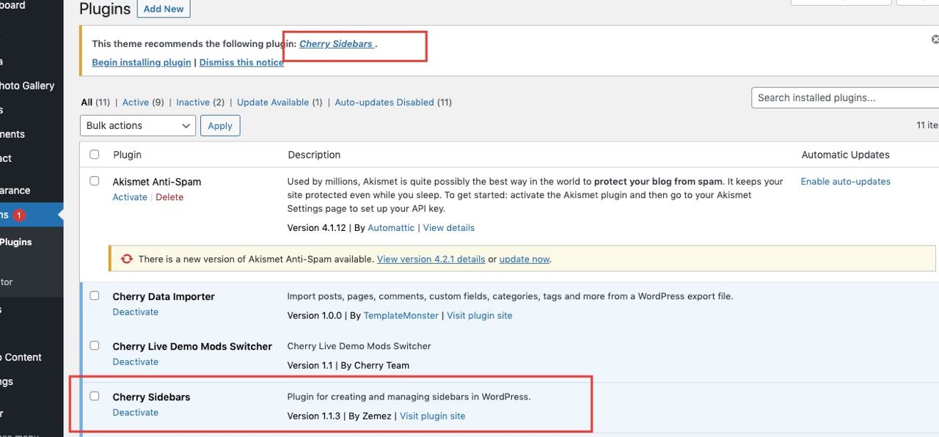
Task: Click the Apply bulk action button
Action: [220, 125]
